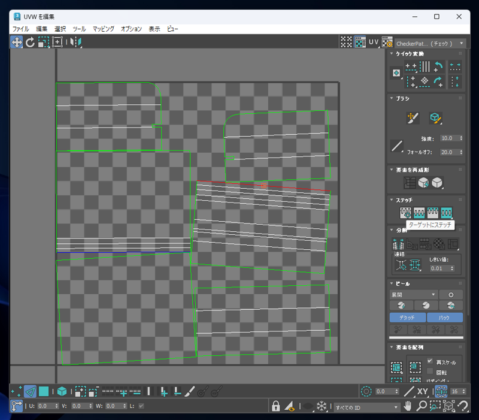Select the Polygon sub-object mode icon
479x420 pixels.
44,391
